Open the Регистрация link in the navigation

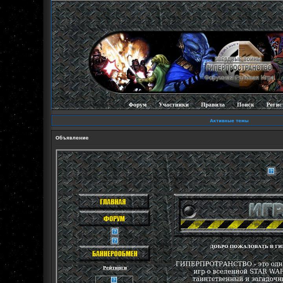click(275, 105)
